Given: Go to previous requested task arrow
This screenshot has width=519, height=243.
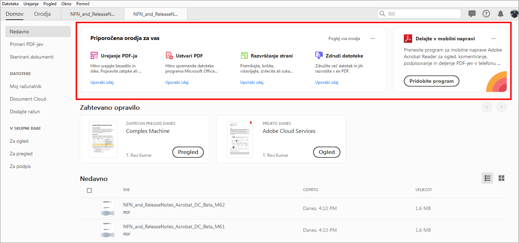Looking at the screenshot, I should click(487, 107).
